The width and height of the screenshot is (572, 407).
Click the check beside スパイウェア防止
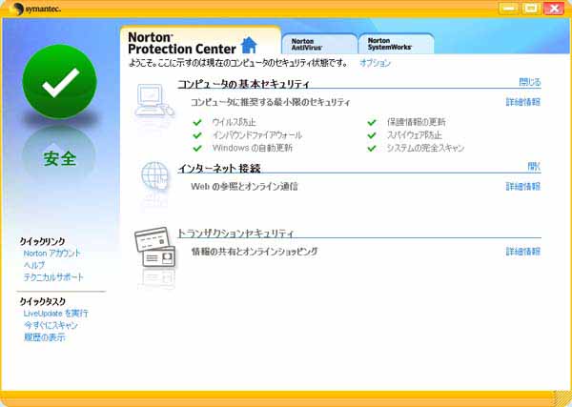[x=372, y=135]
